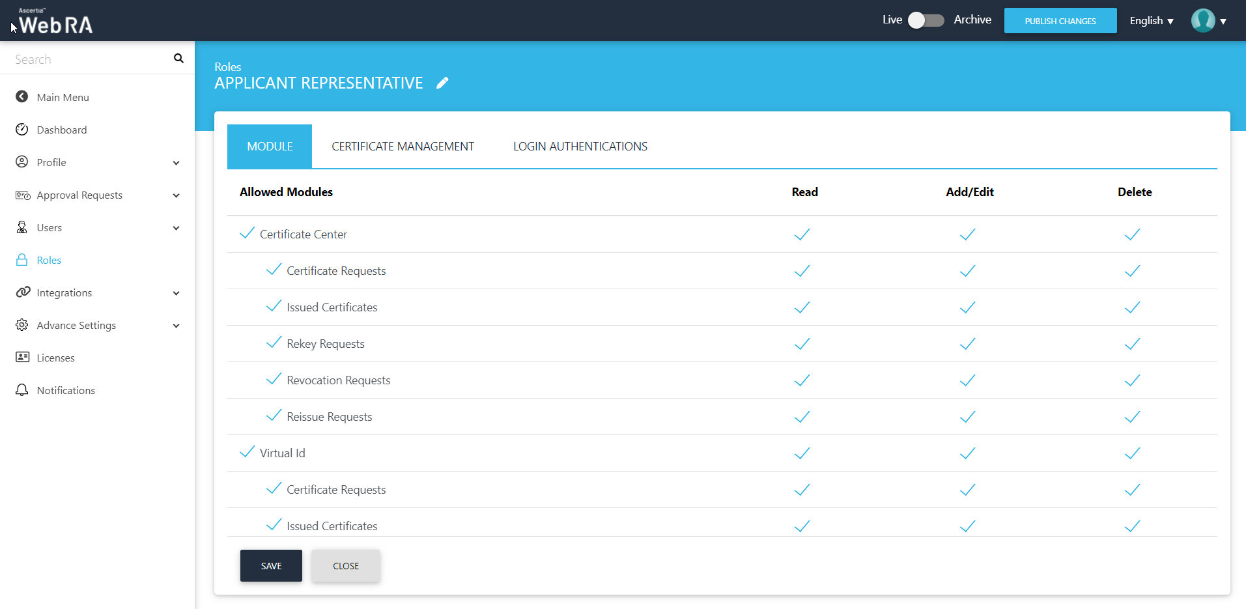
Task: Click the Roles lock icon
Action: 22,259
